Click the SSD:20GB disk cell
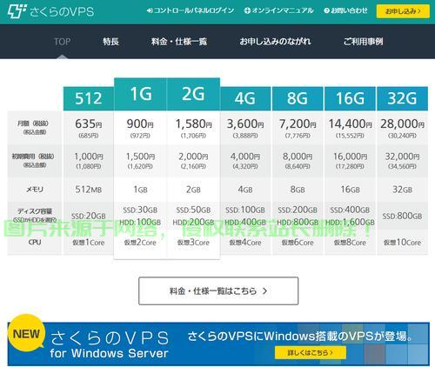The image size is (435, 367). click(x=89, y=216)
